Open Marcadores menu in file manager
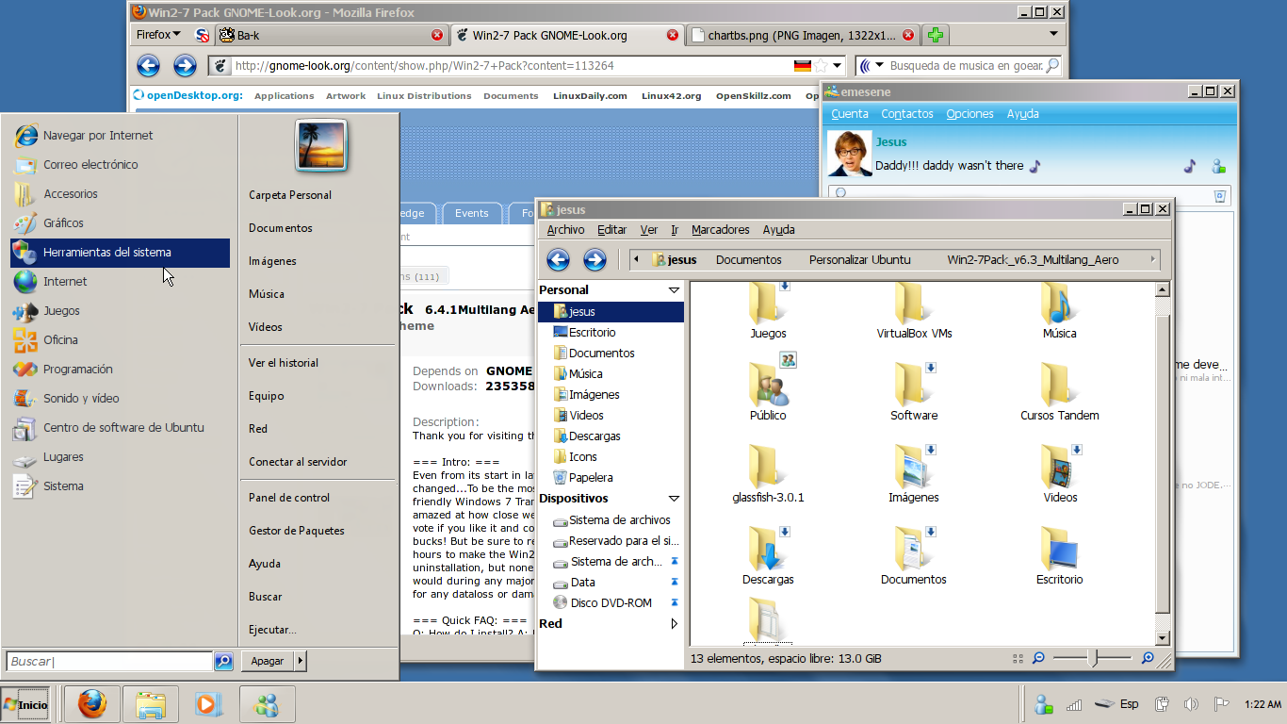 tap(720, 230)
